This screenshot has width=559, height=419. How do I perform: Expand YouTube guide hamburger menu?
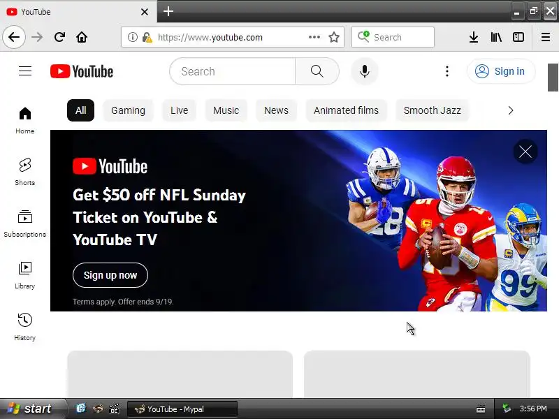(x=25, y=71)
